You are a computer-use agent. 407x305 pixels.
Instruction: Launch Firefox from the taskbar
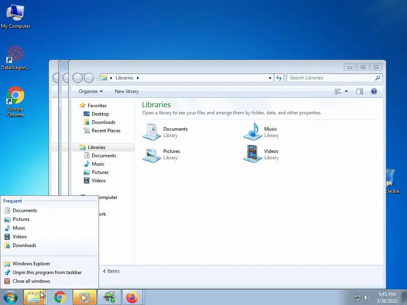[x=132, y=297]
